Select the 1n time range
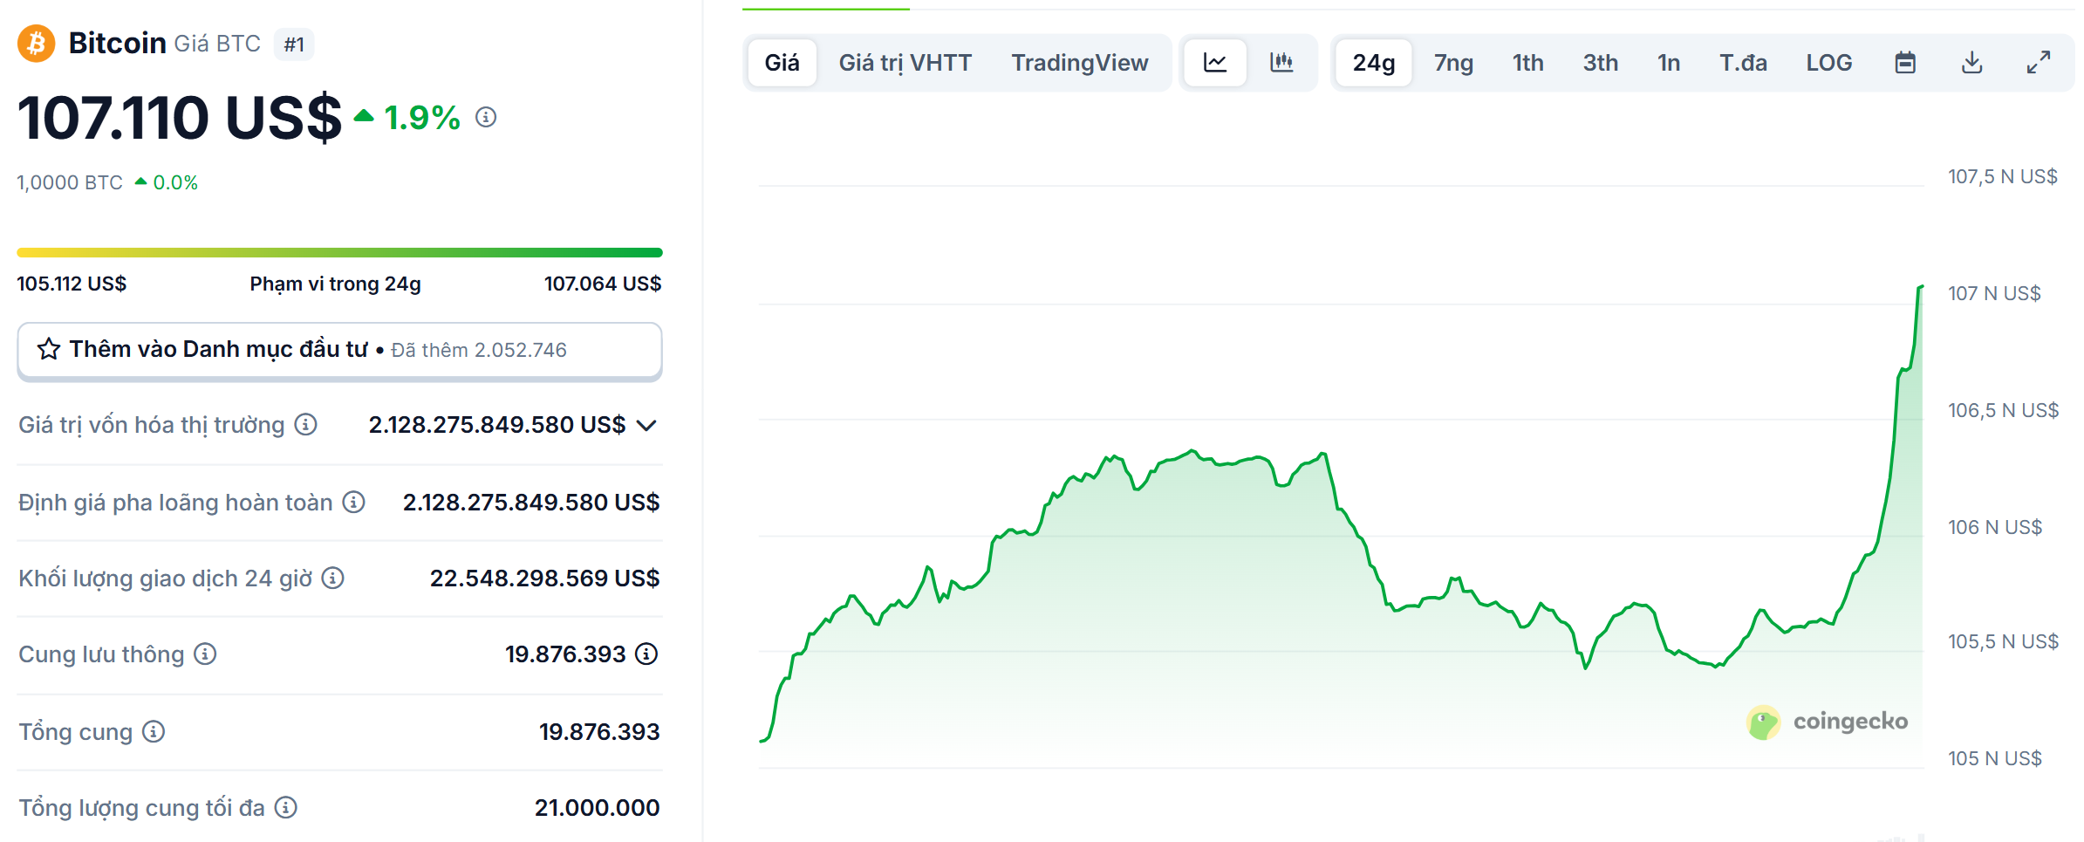Screen dimensions: 2084x842 [x=1669, y=63]
